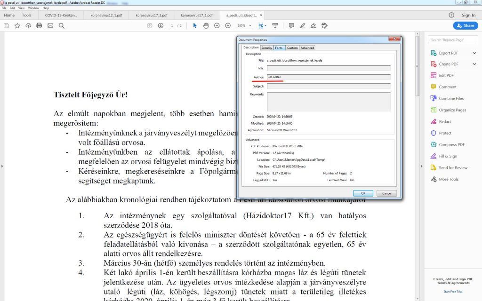Open the Window menu
482x301 pixels.
pyautogui.click(x=33, y=8)
